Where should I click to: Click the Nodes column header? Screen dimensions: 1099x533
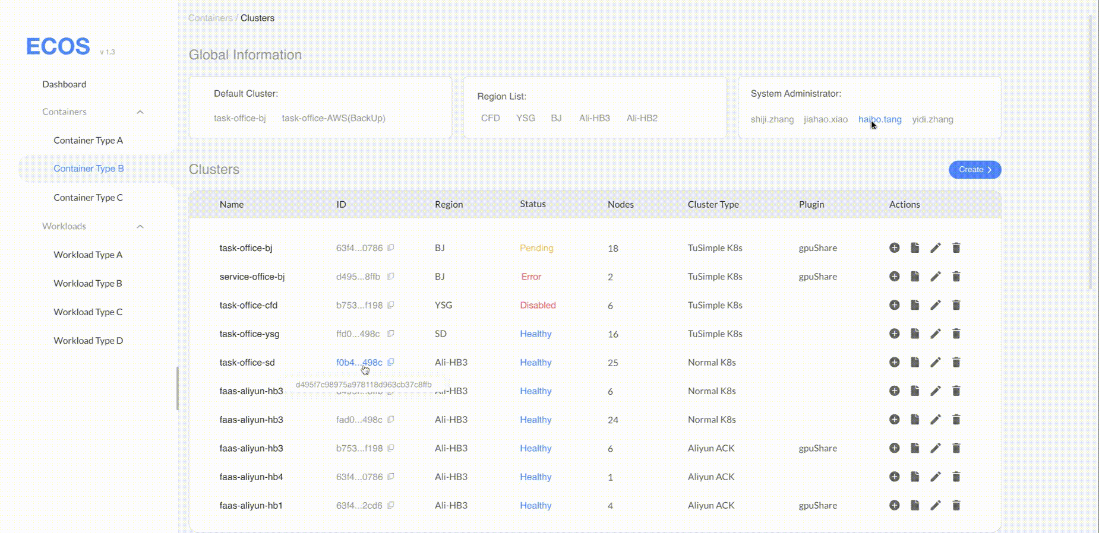point(621,204)
